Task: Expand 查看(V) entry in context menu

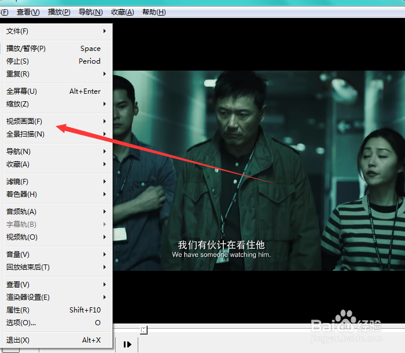Action: [x=58, y=285]
